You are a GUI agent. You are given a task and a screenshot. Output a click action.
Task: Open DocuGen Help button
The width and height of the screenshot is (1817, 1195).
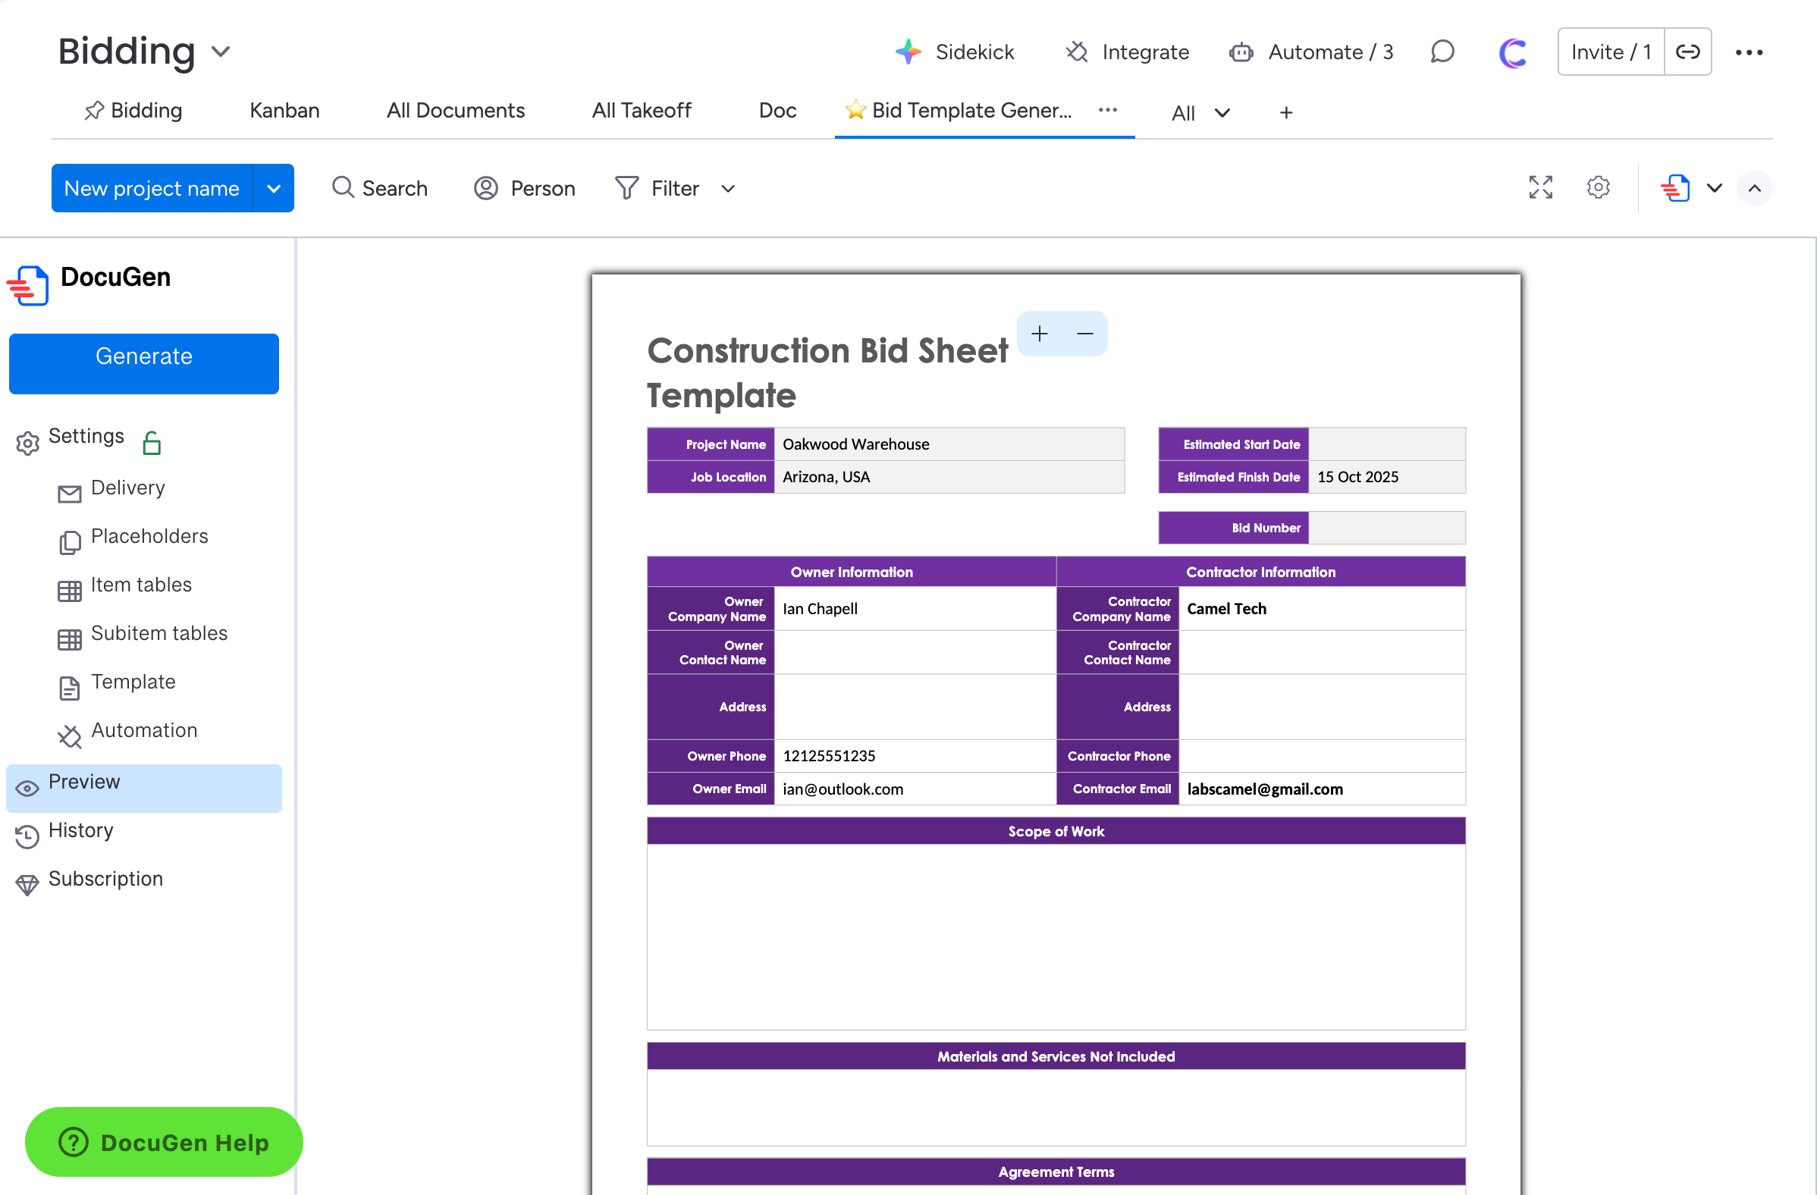163,1141
